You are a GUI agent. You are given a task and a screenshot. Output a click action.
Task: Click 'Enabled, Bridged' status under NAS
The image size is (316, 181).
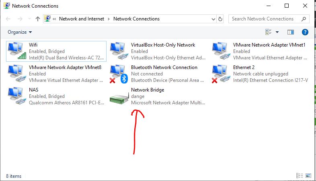tap(47, 96)
